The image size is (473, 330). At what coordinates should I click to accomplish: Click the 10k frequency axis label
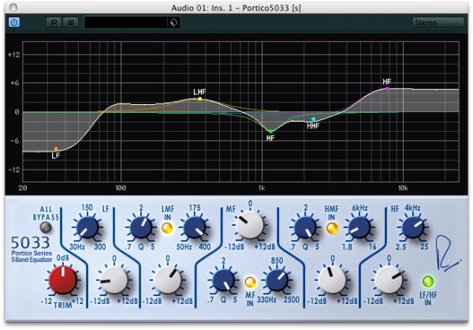(x=403, y=188)
